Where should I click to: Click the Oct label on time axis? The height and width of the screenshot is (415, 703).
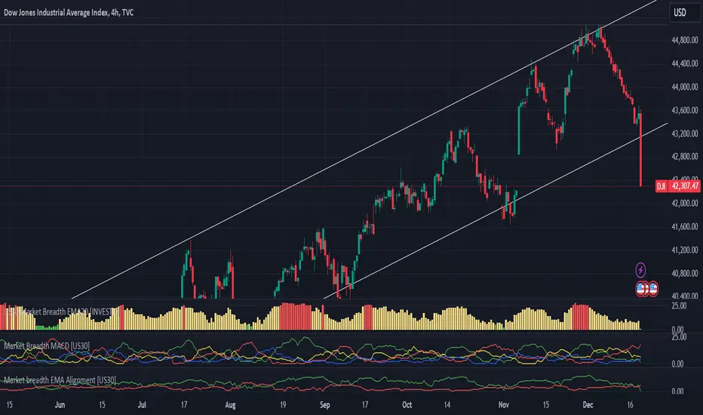point(407,404)
